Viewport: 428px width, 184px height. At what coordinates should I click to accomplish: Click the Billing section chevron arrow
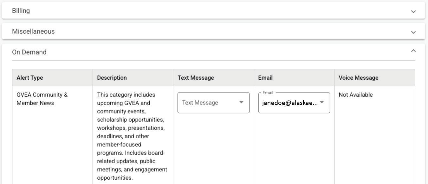click(413, 11)
